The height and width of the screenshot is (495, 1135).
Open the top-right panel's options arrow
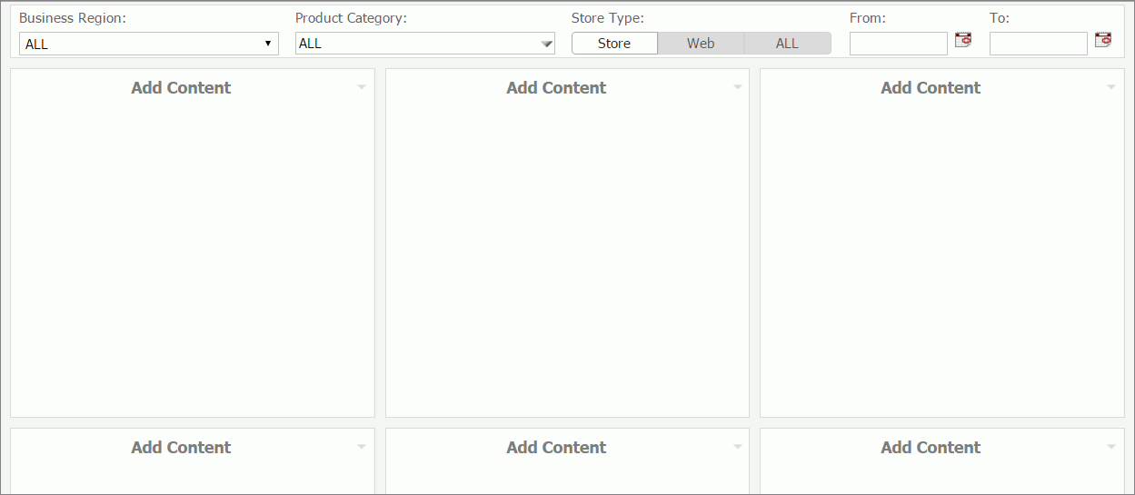[1111, 87]
